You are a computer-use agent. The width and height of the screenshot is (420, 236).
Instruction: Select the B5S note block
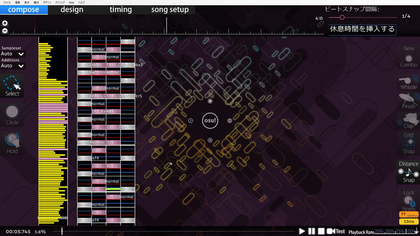click(x=113, y=49)
